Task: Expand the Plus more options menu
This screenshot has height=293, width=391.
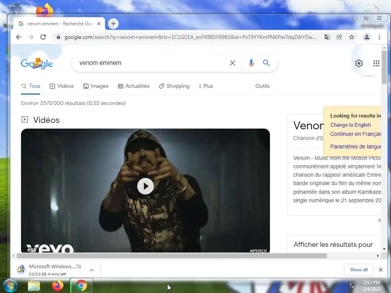Action: 206,86
